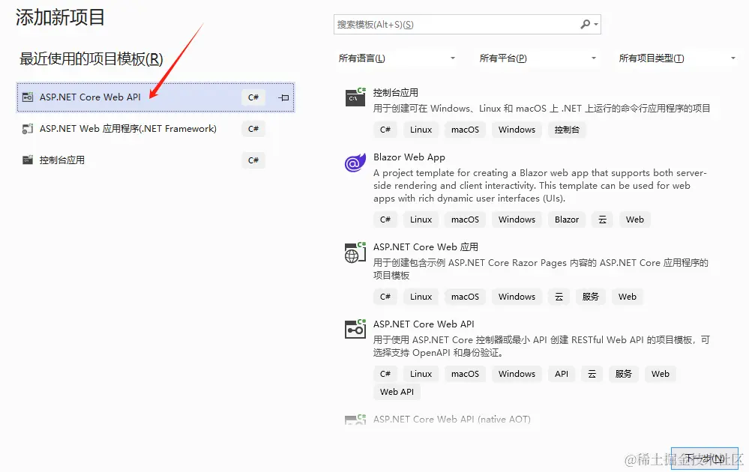749x472 pixels.
Task: Click C# tag on recent 控制台应用 row
Action: point(253,160)
